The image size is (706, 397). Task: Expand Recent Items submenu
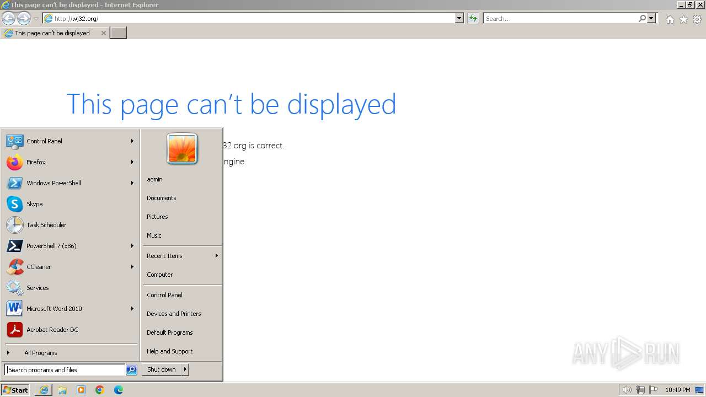coord(182,256)
